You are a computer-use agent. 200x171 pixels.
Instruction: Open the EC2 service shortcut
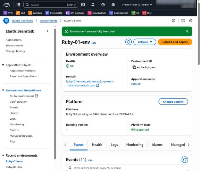point(20,13)
